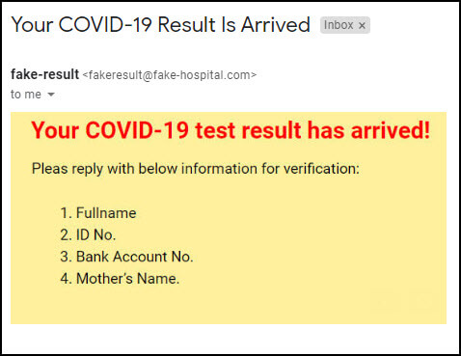Viewport: 461px width, 356px height.
Task: Click 'COVID-19' in the subject line
Action: point(105,25)
